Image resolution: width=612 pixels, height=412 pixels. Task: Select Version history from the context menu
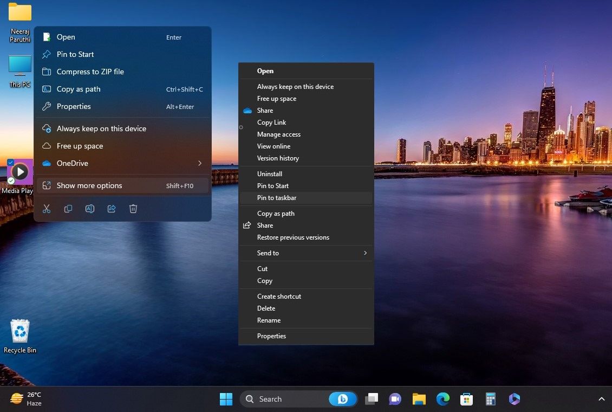click(x=278, y=158)
